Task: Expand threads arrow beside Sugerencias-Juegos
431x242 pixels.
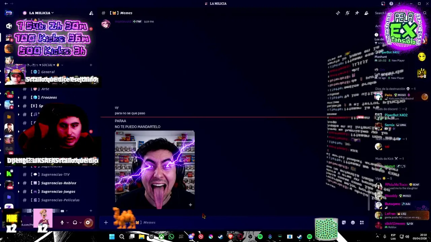Action: click(x=19, y=192)
